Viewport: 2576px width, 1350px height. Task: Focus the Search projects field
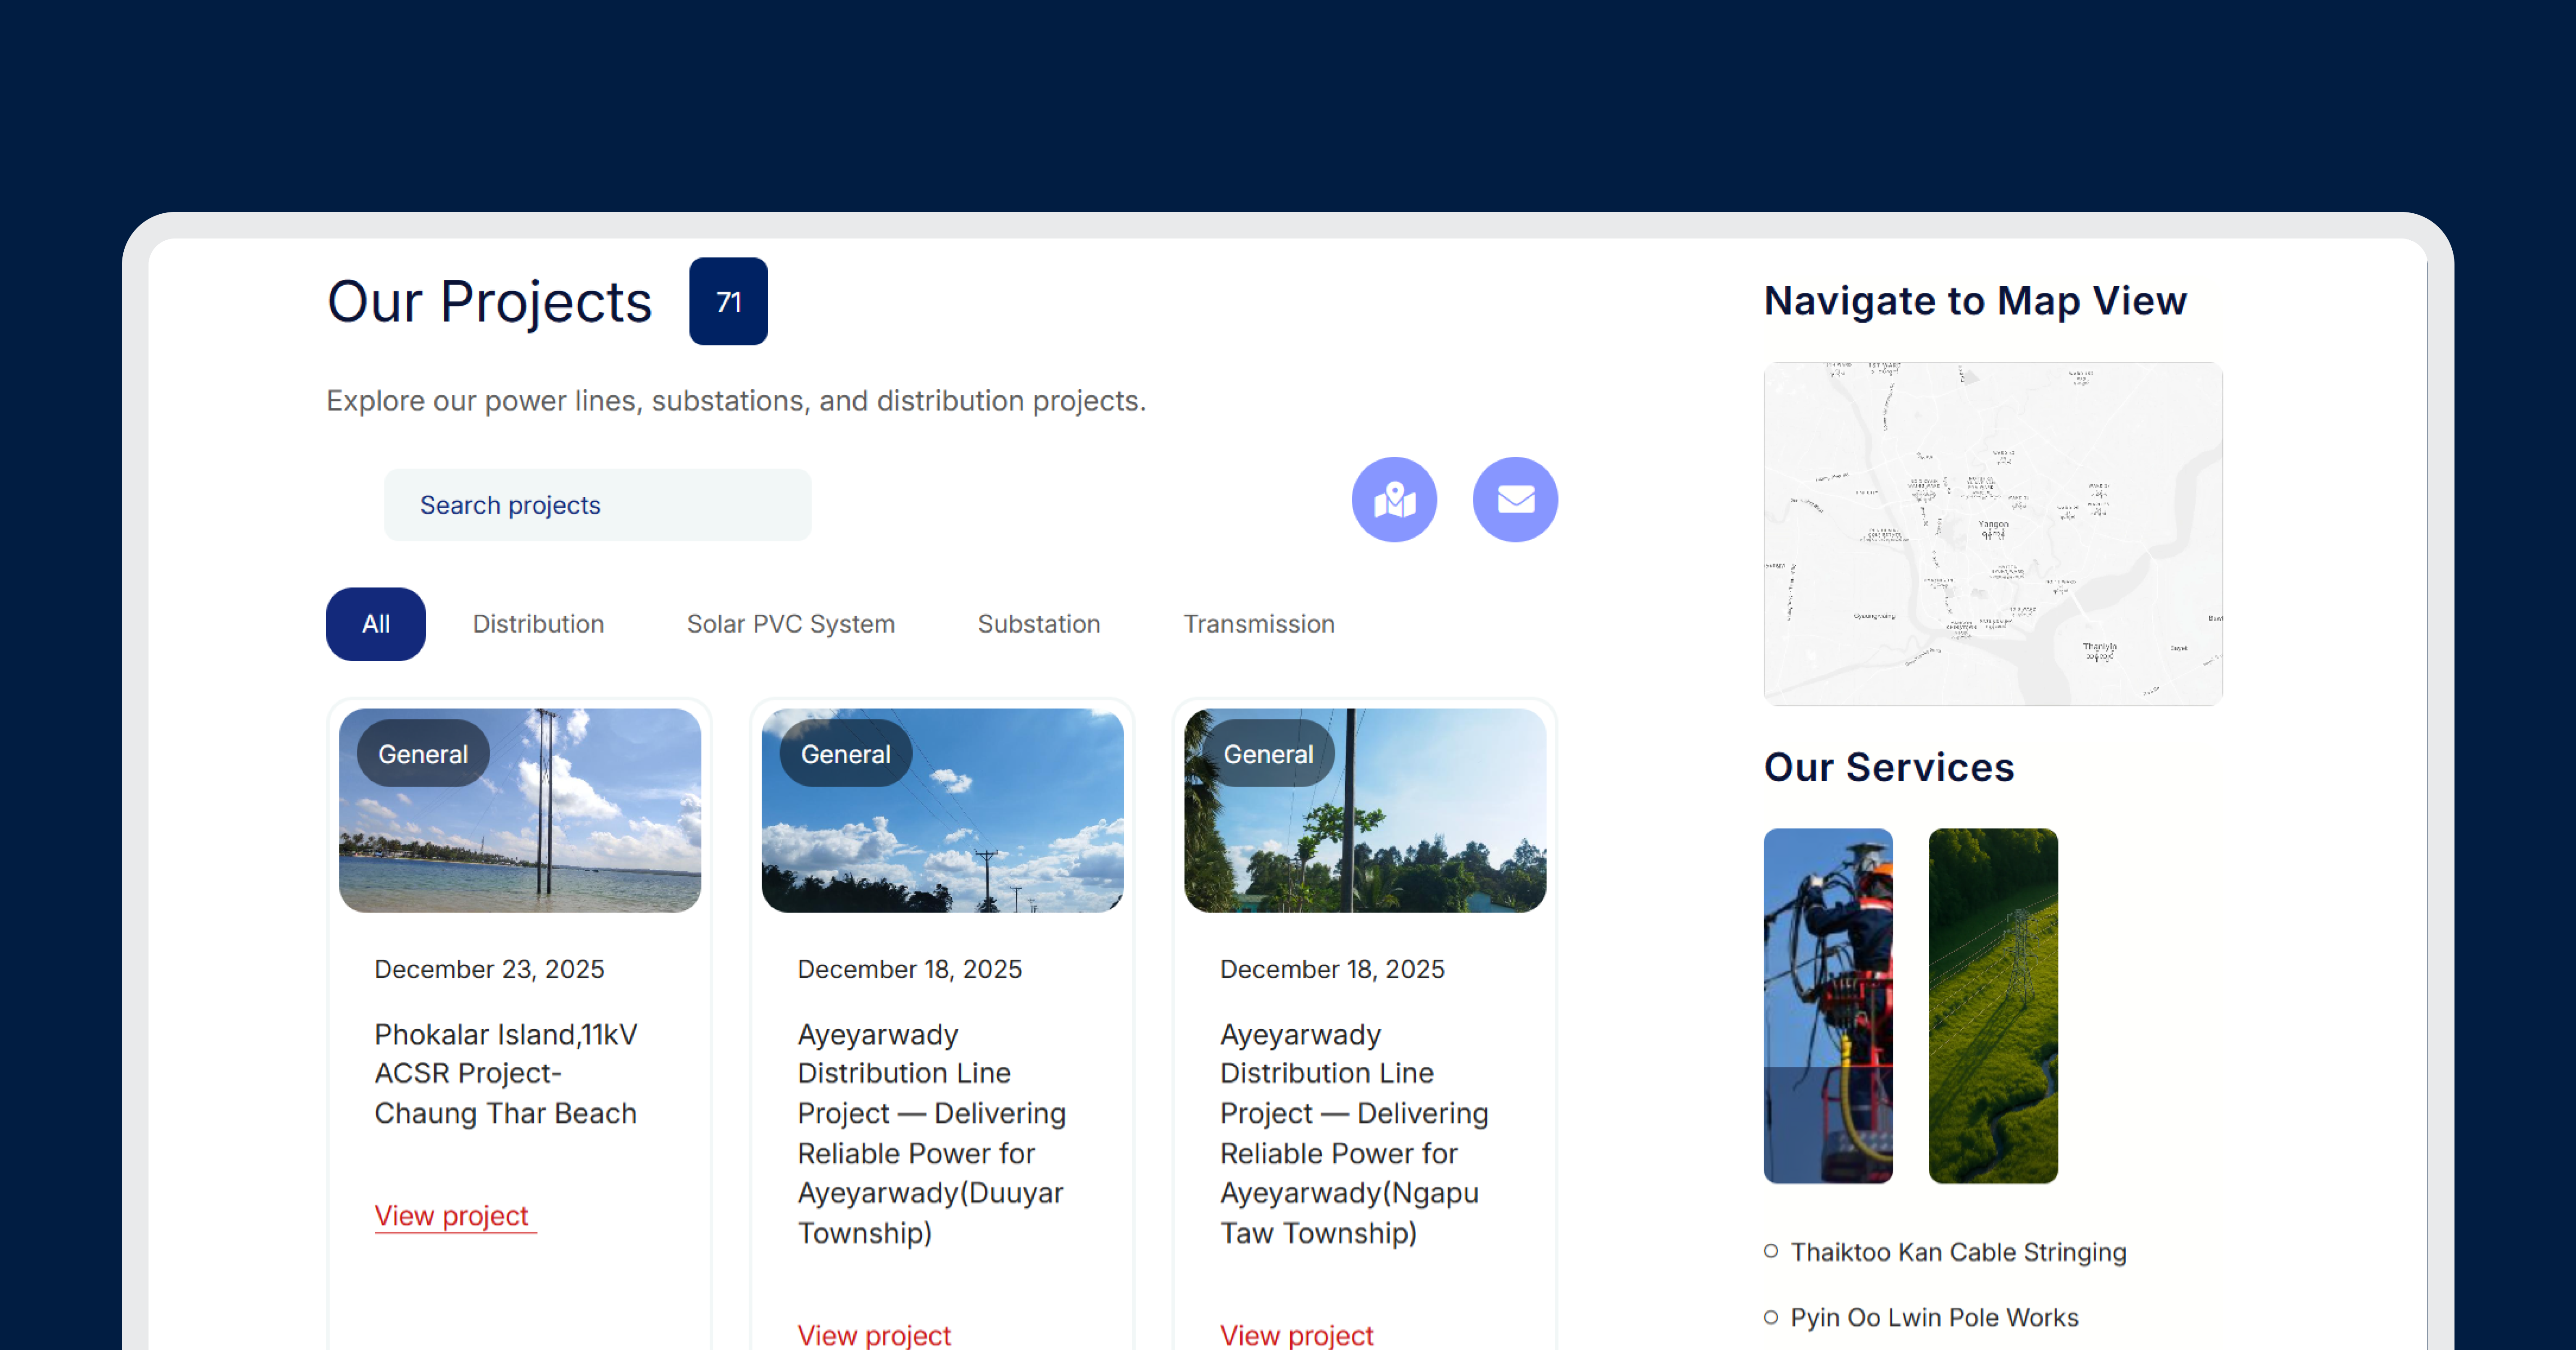click(598, 505)
